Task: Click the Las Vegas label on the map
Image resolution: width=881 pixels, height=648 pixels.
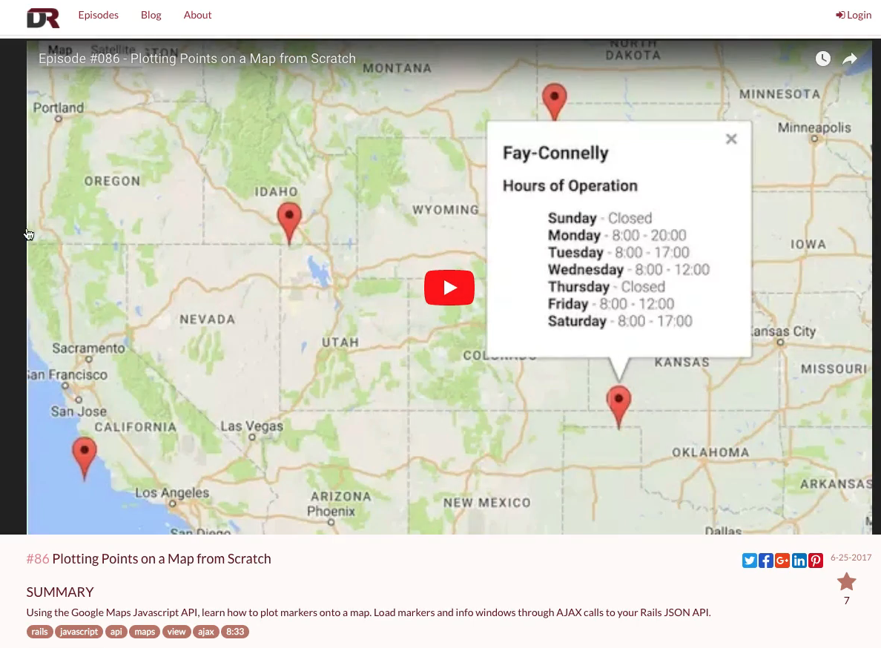Action: pyautogui.click(x=251, y=427)
